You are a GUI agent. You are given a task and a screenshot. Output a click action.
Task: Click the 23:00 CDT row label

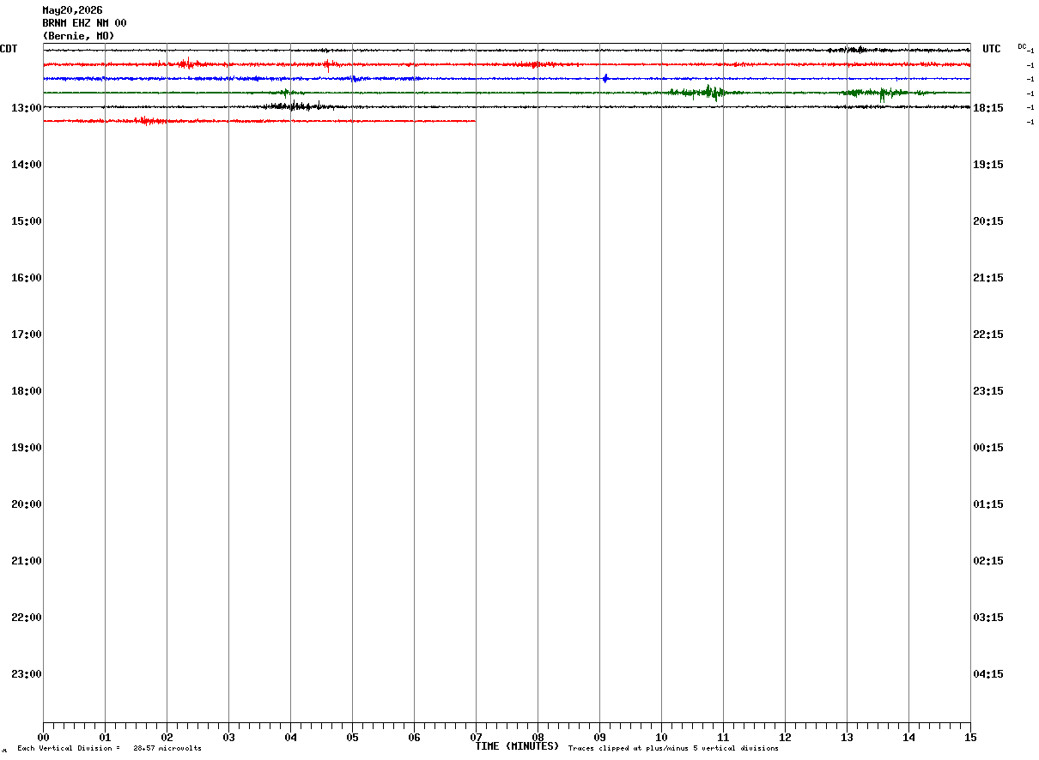click(27, 674)
